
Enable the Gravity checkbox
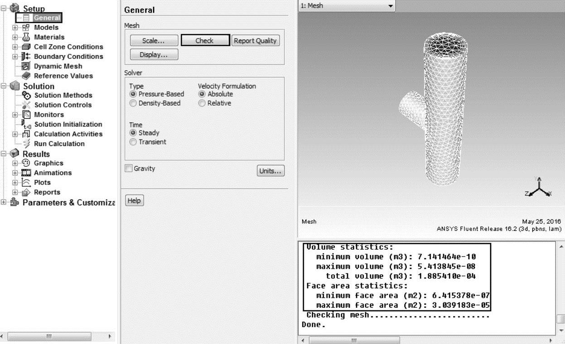tap(128, 169)
